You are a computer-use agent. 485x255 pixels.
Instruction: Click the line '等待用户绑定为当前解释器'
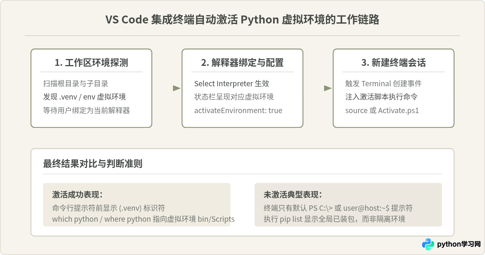87,110
